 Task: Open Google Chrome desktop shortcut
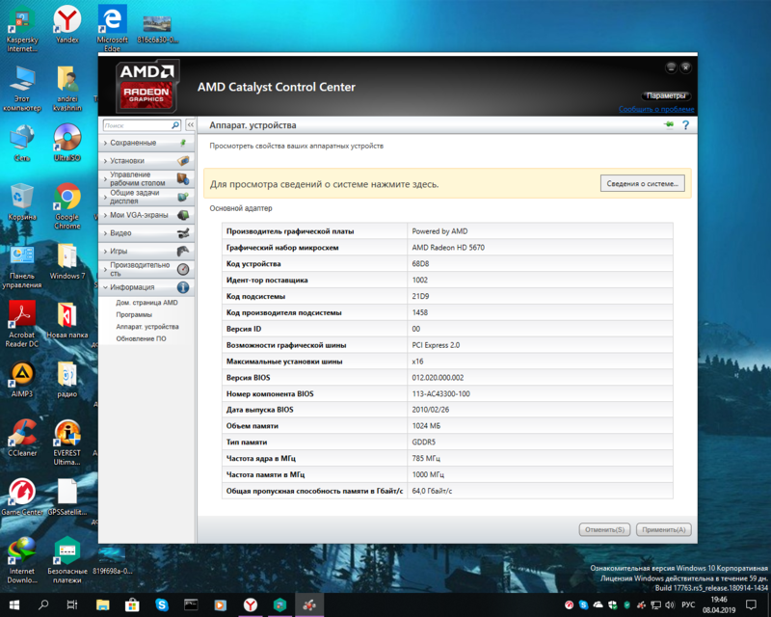(66, 199)
